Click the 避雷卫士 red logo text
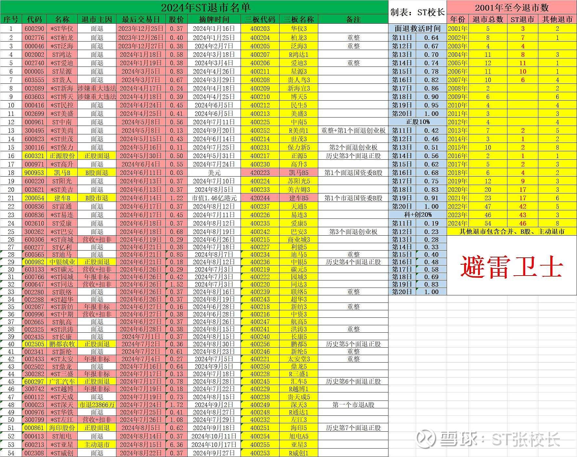Viewport: 577px width, 457px height. pyautogui.click(x=511, y=267)
